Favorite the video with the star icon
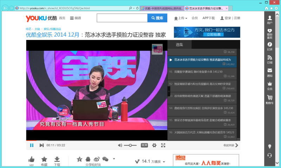The image size is (281, 168). [44, 159]
